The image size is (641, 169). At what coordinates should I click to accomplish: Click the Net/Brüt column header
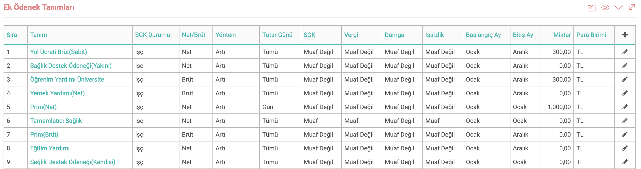point(194,35)
